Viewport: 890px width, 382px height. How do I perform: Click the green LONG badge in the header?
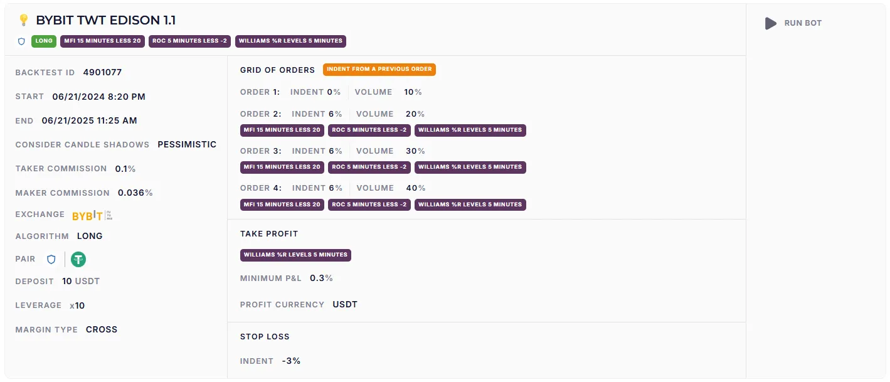point(44,41)
